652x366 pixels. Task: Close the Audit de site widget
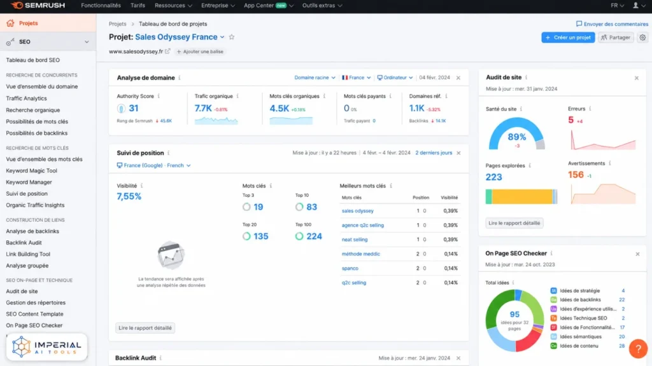(x=636, y=78)
